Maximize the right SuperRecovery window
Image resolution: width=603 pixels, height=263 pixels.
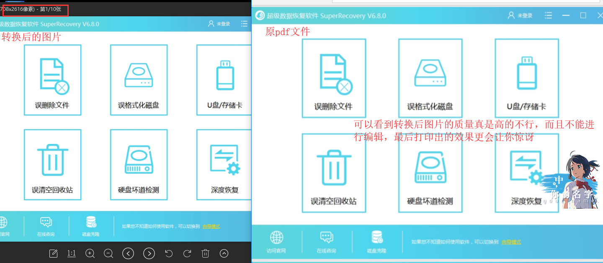tap(583, 15)
